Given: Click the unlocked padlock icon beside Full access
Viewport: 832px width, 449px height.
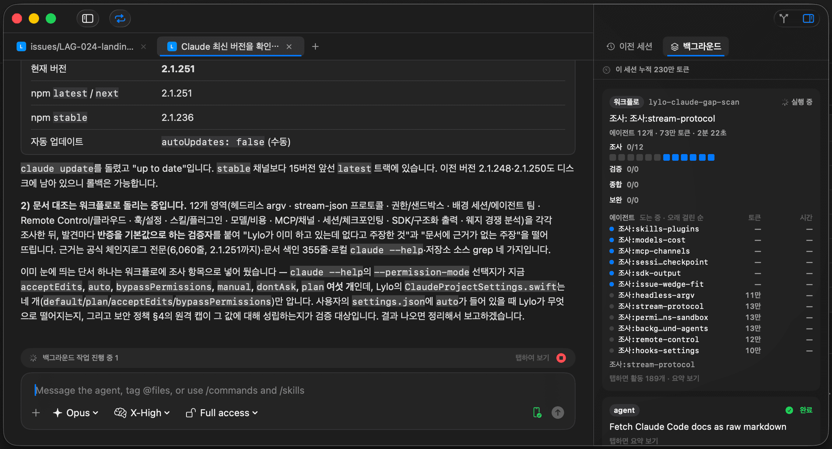Looking at the screenshot, I should pos(190,413).
